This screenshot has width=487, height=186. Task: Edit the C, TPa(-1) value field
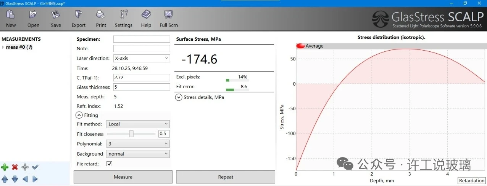[x=142, y=78]
